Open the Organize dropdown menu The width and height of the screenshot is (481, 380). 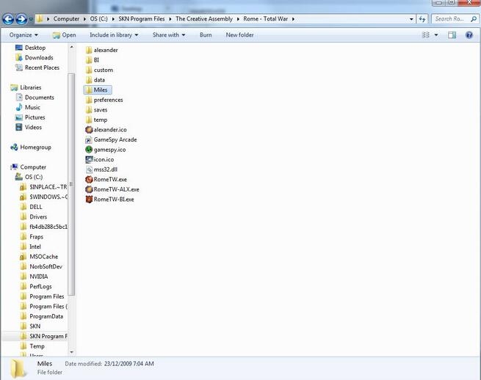pos(23,34)
